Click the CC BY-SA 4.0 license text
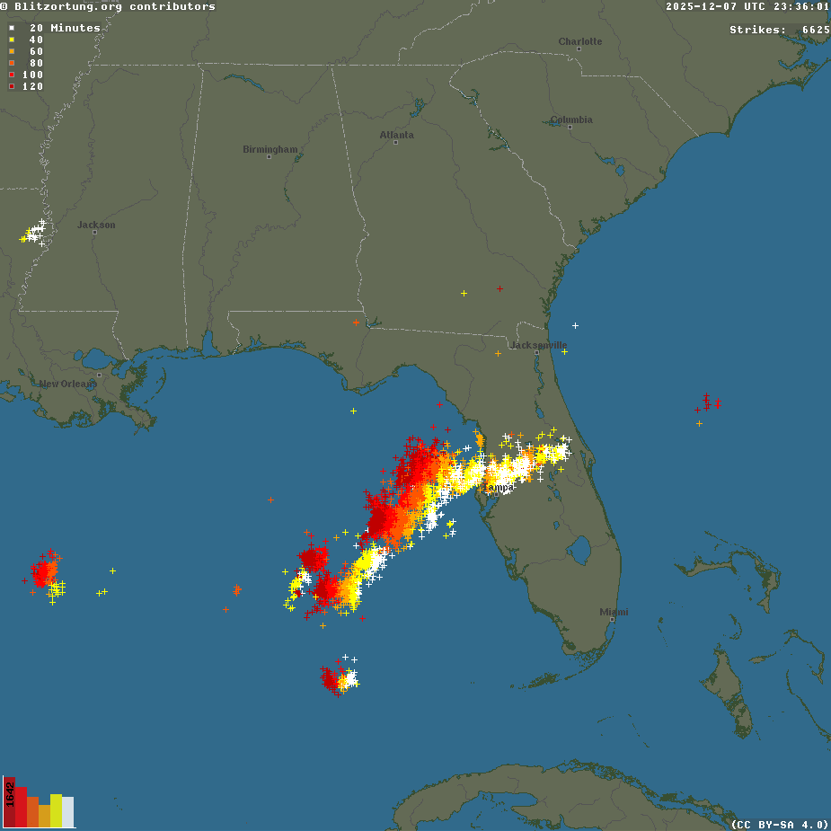831x831 pixels. pyautogui.click(x=779, y=824)
